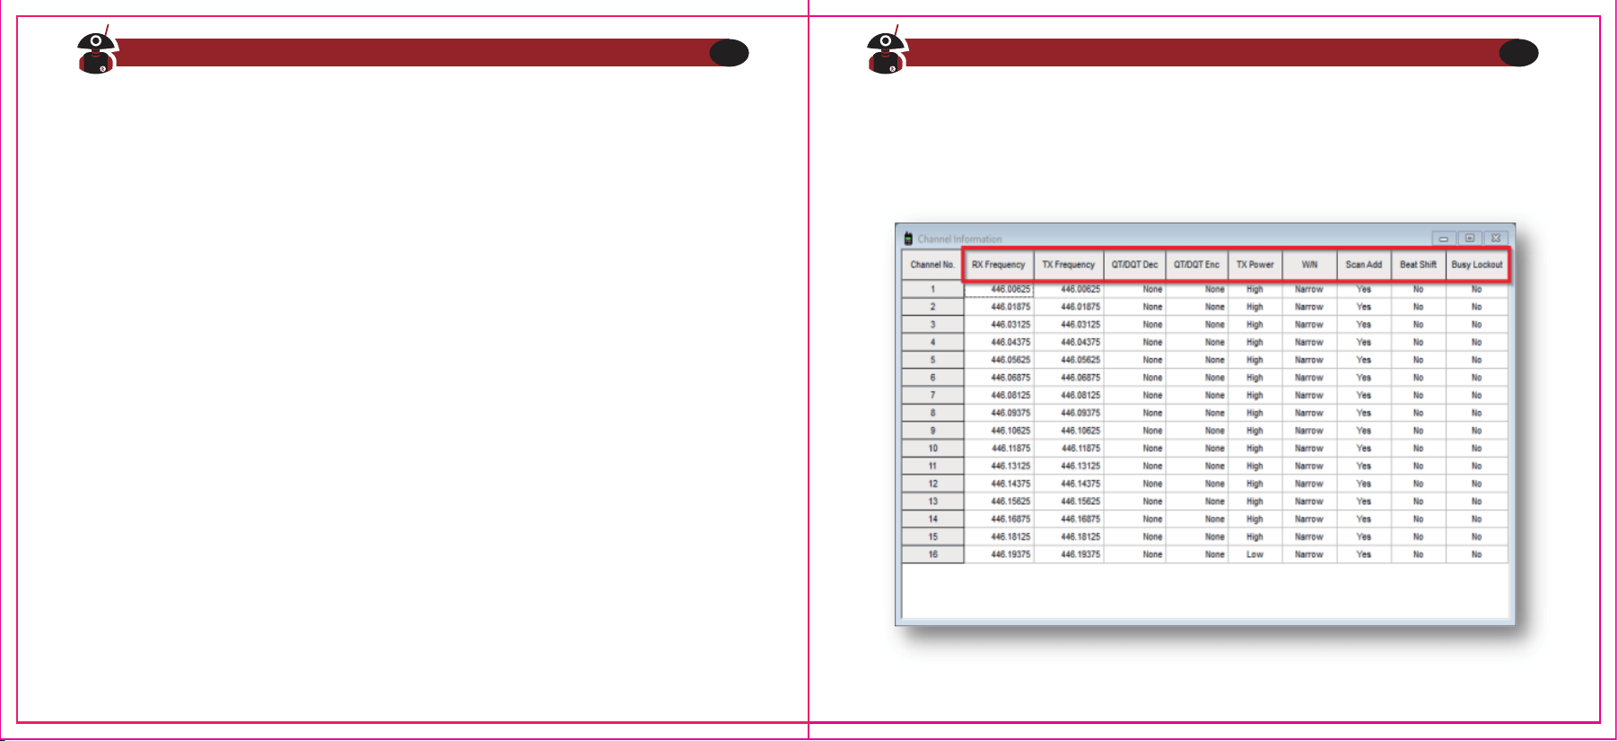Screen dimensions: 1618x741
Task: Select RX Frequency cell 446.06875 of channel 6
Action: 999,378
